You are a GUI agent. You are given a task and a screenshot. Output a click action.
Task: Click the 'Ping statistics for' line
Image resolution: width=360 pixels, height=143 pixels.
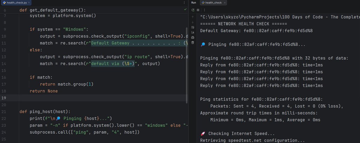click(x=261, y=99)
